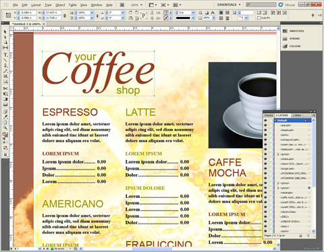Select the Zoom tool
This screenshot has height=252, width=324.
5,128
